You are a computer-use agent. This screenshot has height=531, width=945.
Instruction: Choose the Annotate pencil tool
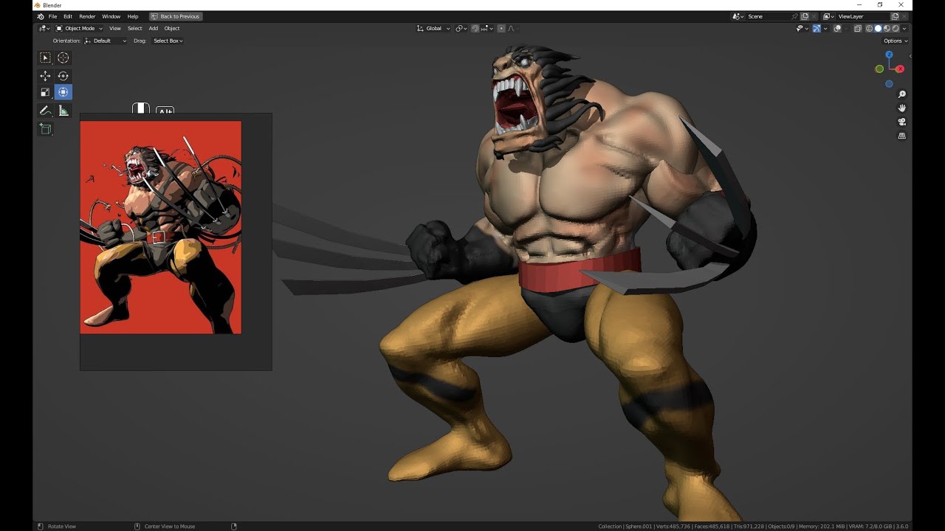(x=45, y=111)
